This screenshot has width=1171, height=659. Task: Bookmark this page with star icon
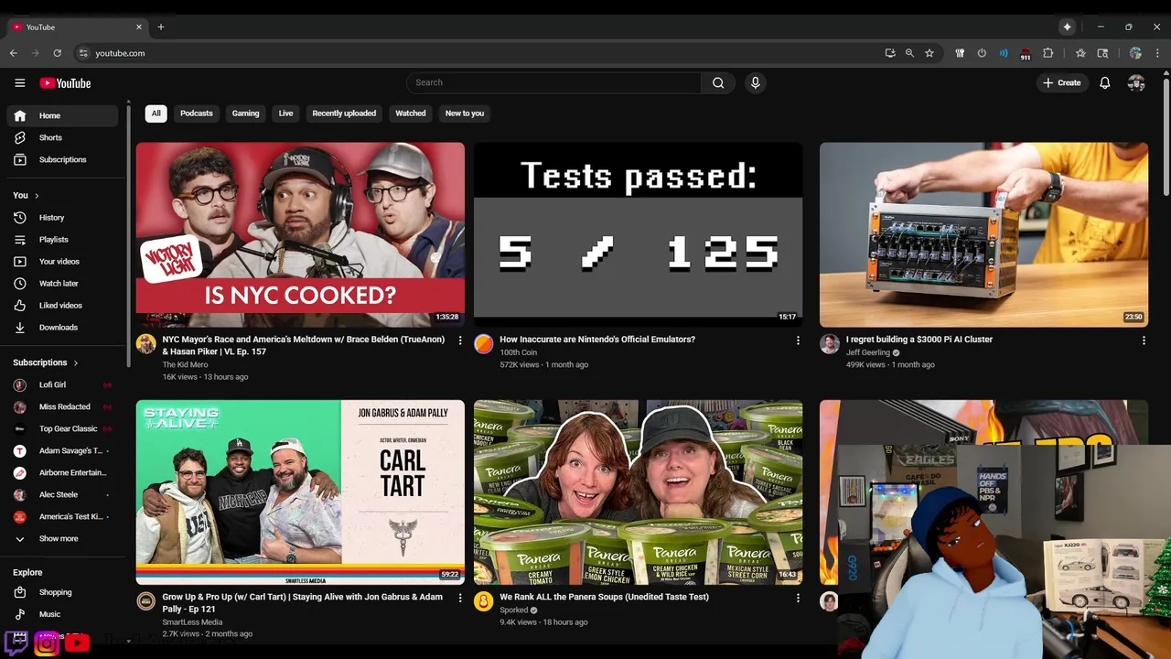(929, 53)
